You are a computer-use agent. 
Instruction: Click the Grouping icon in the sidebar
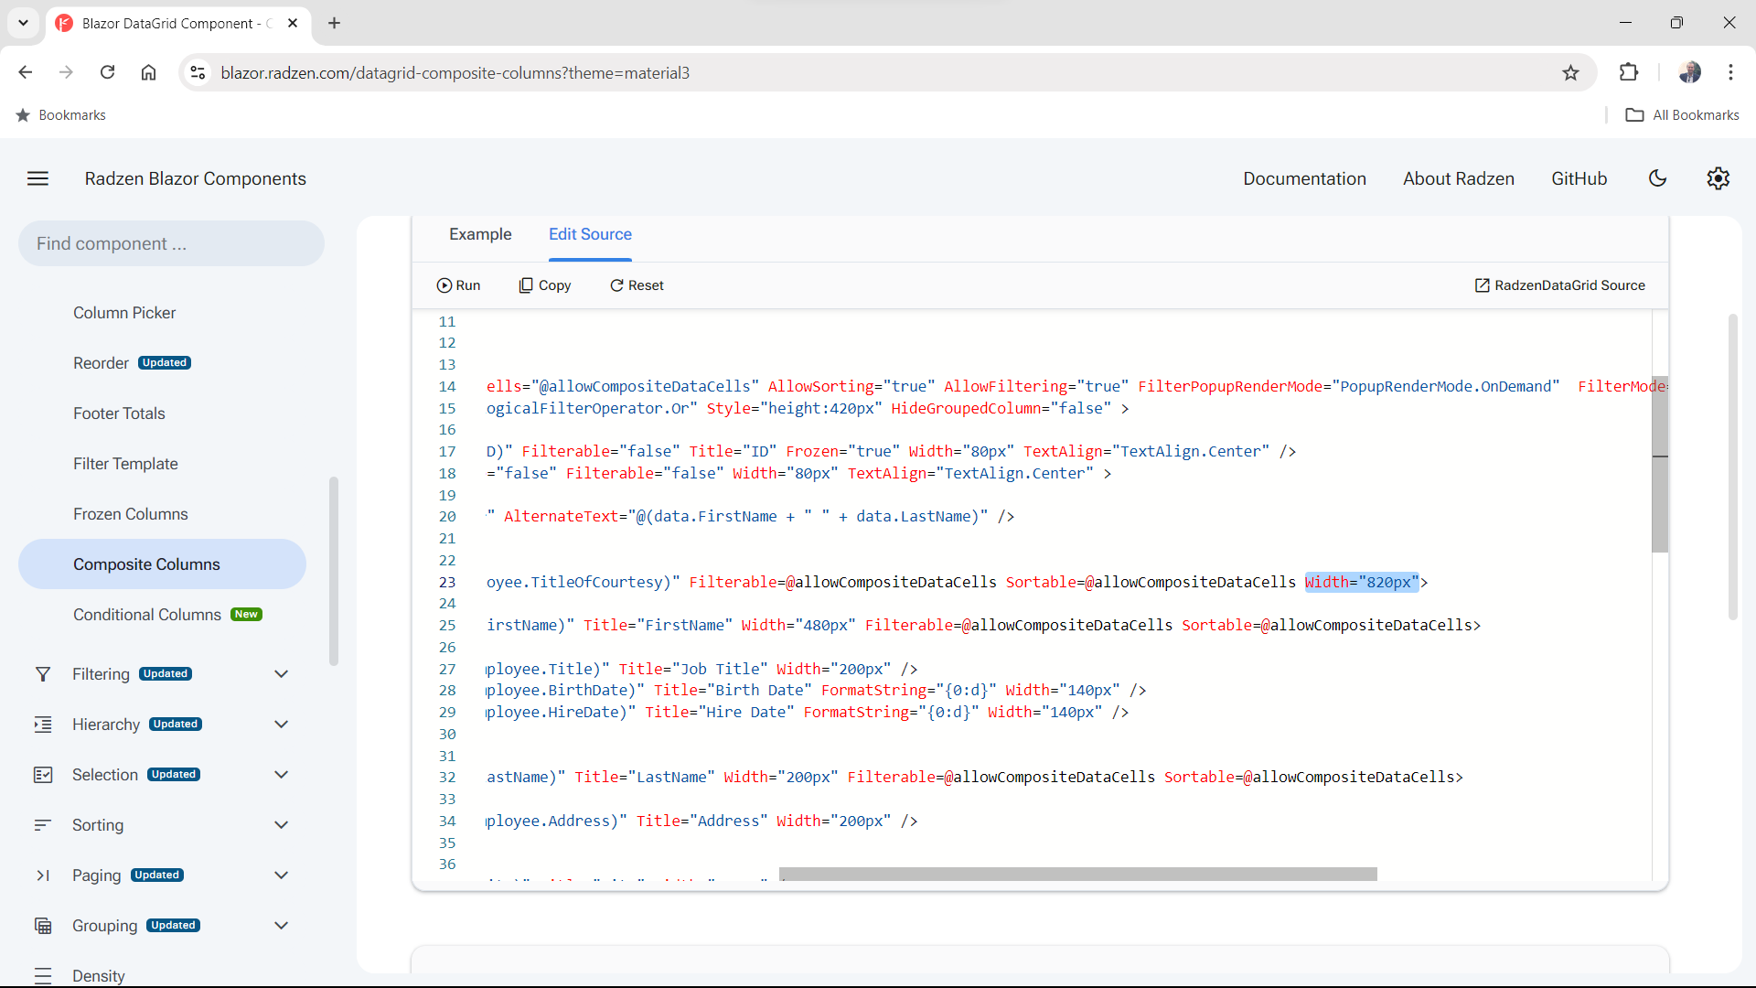coord(43,925)
